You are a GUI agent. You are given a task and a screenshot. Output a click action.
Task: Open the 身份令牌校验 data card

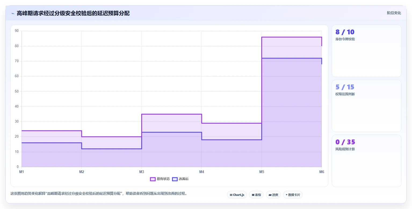pos(367,51)
